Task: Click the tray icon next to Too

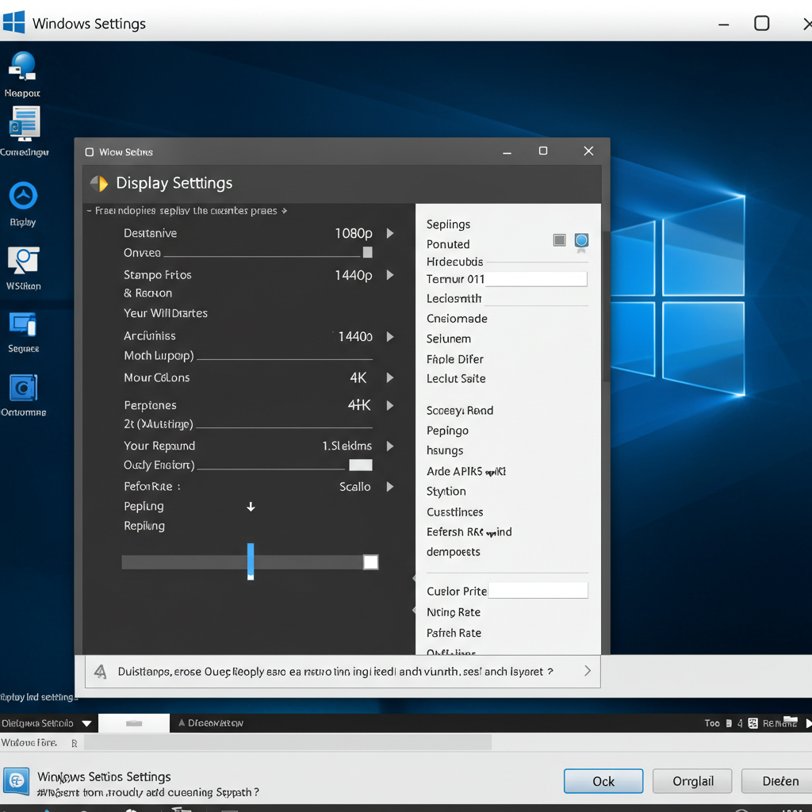Action: click(x=729, y=723)
